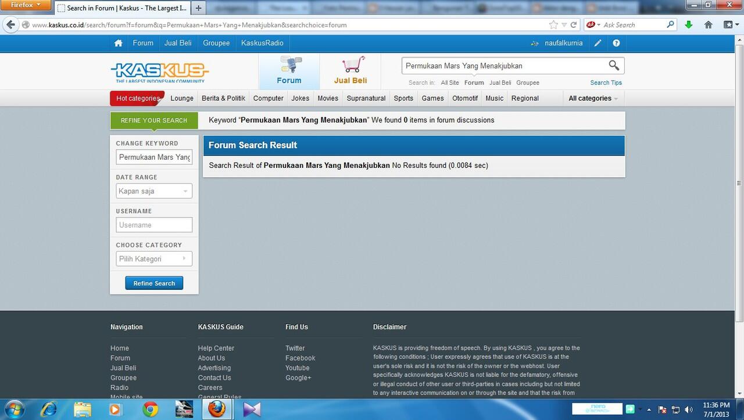Open the naufalkurnia profile link
Screen dimensions: 744x420
click(563, 43)
